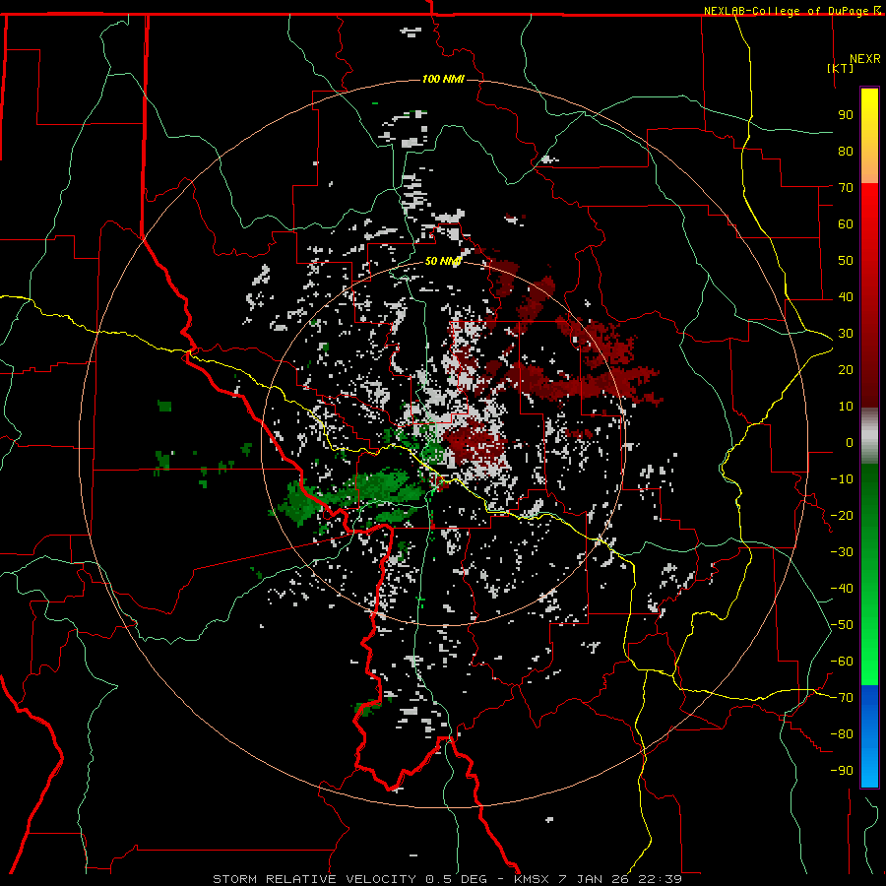Click the NEXR label near color scale
886x886 pixels.
pos(865,59)
